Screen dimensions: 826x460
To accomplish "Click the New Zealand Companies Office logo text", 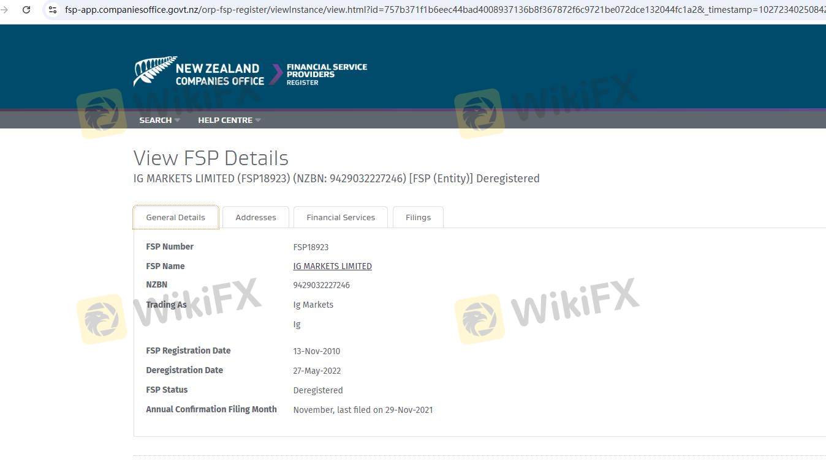I will click(x=219, y=74).
